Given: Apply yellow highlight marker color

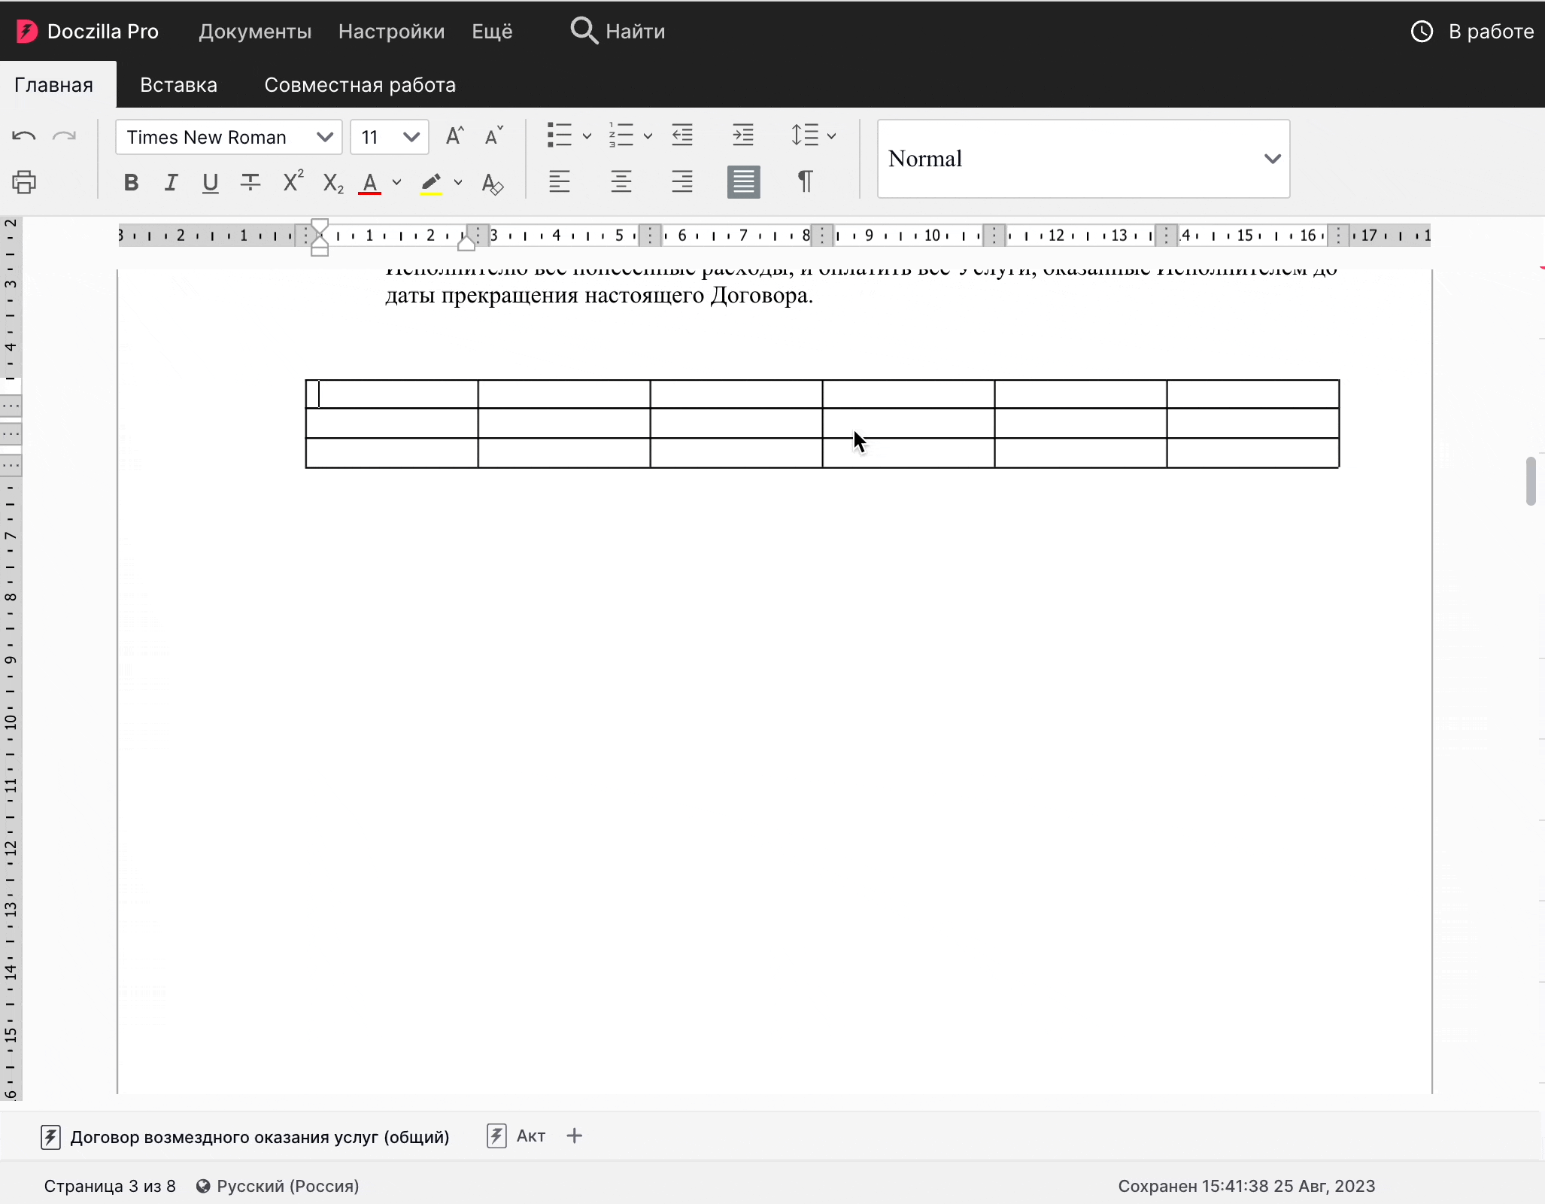Looking at the screenshot, I should tap(431, 183).
